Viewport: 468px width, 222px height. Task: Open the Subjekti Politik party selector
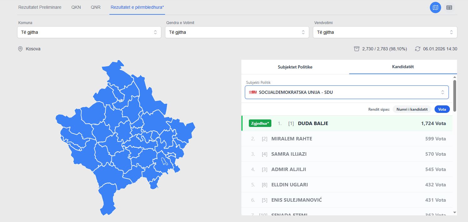[346, 92]
